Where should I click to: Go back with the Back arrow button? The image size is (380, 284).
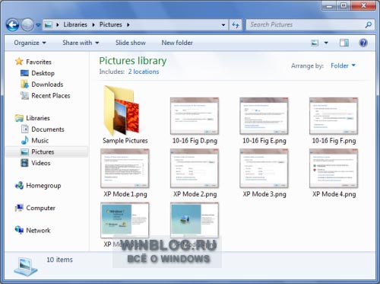tap(12, 25)
